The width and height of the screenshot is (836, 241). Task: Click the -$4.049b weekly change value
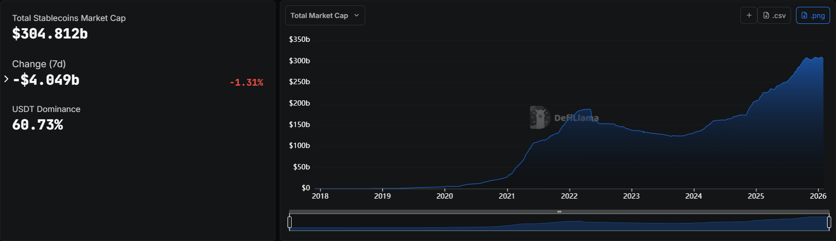(x=46, y=80)
